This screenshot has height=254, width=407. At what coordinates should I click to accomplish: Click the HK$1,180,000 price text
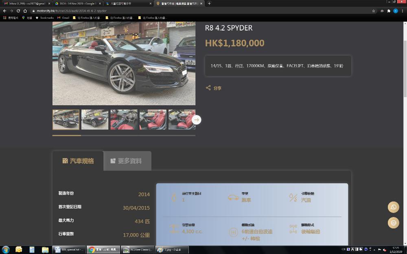[x=235, y=43]
